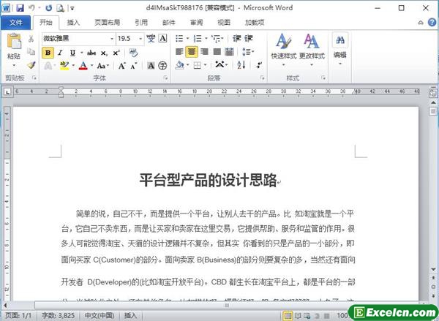Click the Word Help question icon
Image resolution: width=439 pixels, height=321 pixels.
click(432, 23)
